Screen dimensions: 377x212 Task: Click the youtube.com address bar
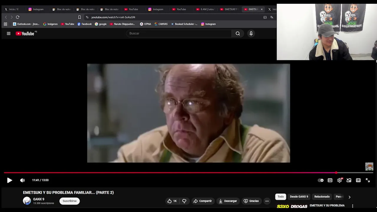pyautogui.click(x=174, y=17)
